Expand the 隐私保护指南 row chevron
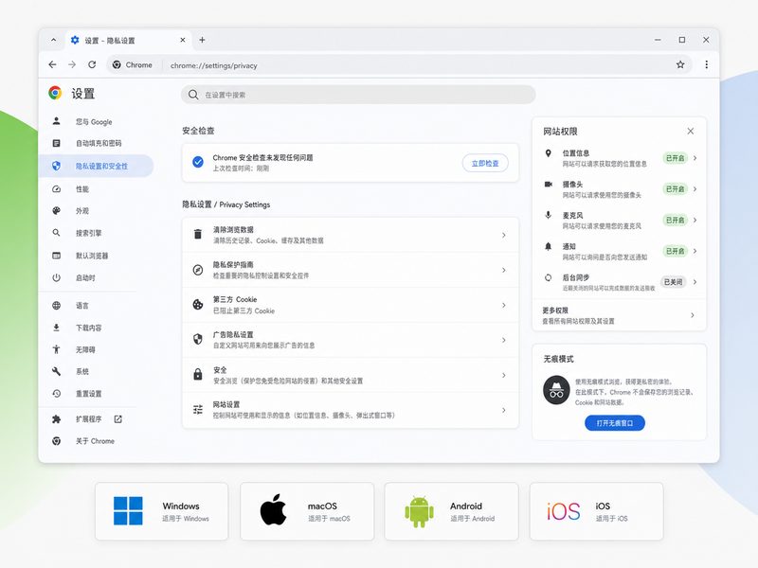Viewport: 758px width, 568px height. 504,270
